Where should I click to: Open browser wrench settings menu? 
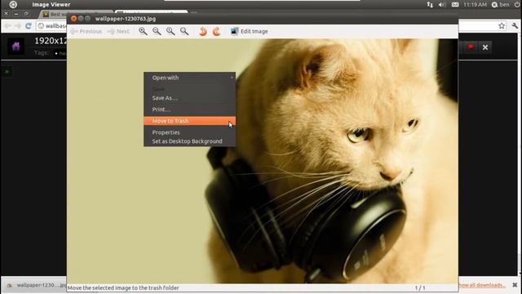(x=515, y=25)
